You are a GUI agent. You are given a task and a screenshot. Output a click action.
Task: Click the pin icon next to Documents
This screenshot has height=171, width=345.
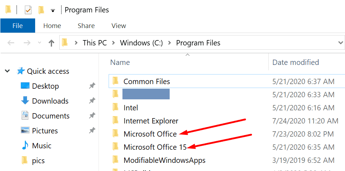tap(92, 116)
